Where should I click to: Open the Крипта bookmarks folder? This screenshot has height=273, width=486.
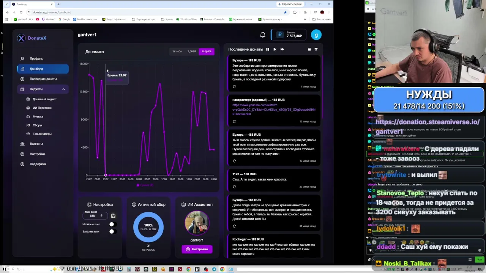tap(167, 19)
